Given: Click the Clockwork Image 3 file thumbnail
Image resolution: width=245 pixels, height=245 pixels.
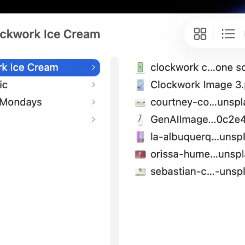Looking at the screenshot, I should 140,85.
